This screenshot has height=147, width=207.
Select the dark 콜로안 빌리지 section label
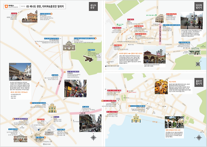tap(199, 82)
